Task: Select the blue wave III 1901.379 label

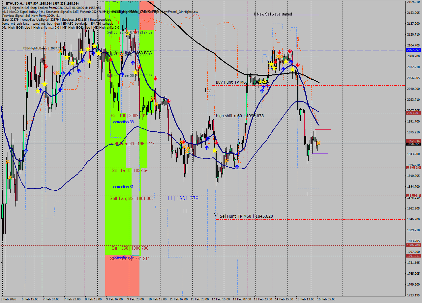Action: coord(183,198)
